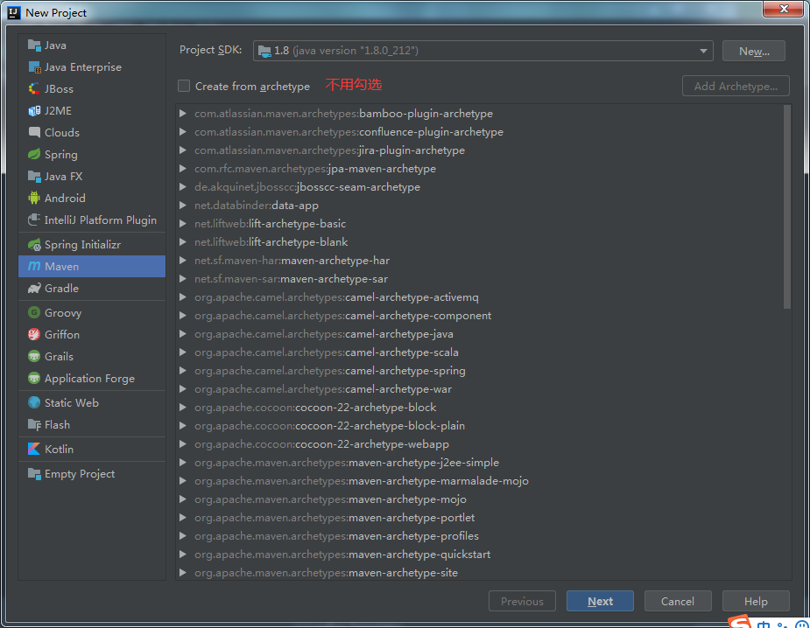Select maven-archetype-portlet row

click(x=480, y=518)
